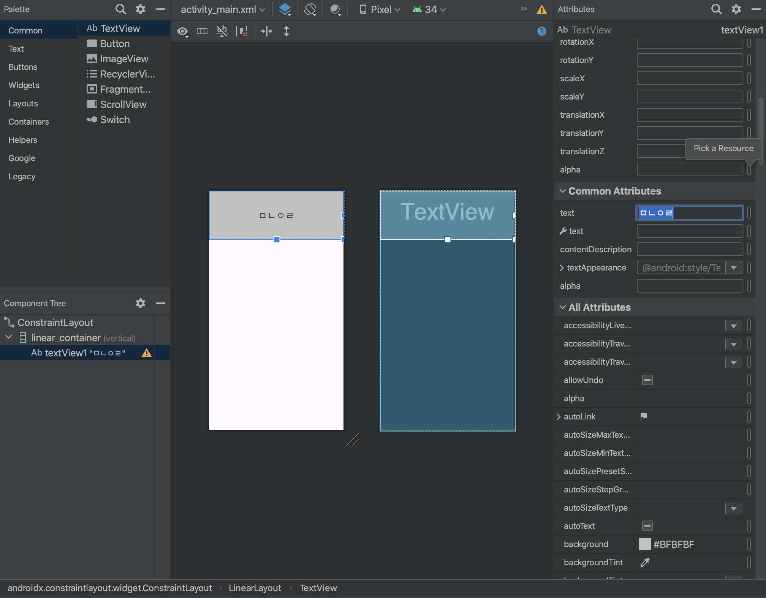The width and height of the screenshot is (766, 598).
Task: Toggle view options eye icon
Action: click(183, 31)
